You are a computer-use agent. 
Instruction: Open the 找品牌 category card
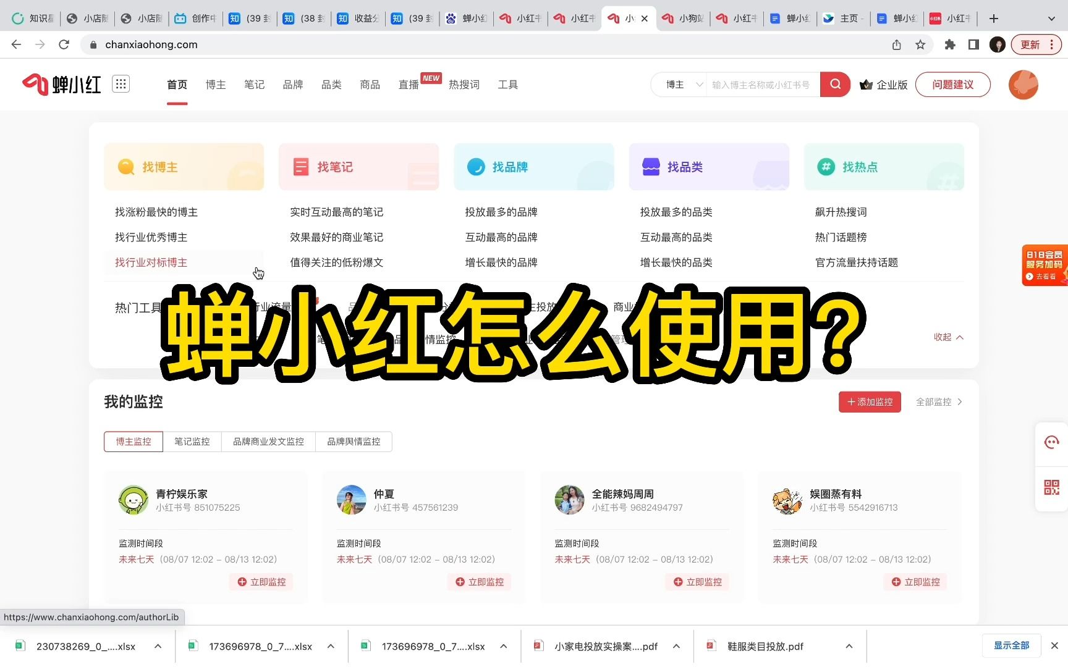coord(534,167)
